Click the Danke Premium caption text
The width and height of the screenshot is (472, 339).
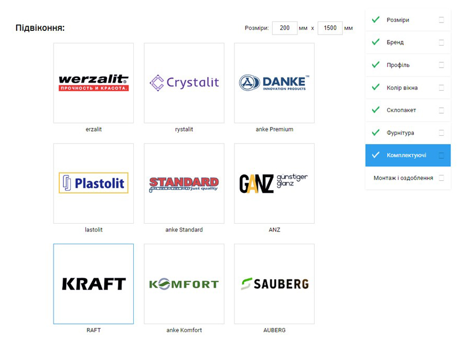click(x=274, y=129)
